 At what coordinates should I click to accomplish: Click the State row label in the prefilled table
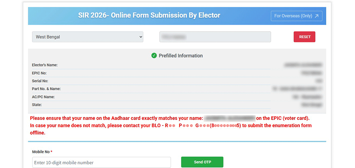tap(37, 105)
